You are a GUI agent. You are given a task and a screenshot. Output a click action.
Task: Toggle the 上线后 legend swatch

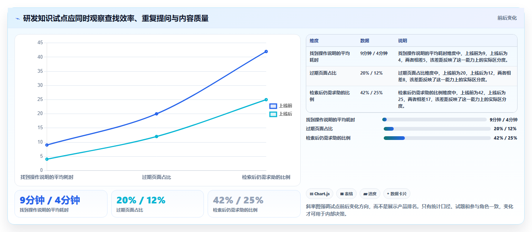tap(273, 114)
